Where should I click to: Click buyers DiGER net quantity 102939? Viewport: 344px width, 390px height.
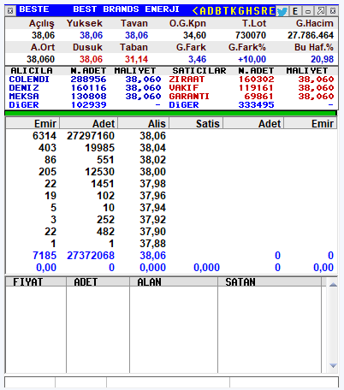pos(89,105)
